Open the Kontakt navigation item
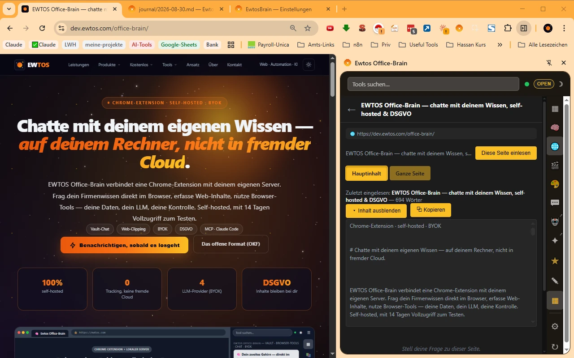574x358 pixels. tap(235, 64)
